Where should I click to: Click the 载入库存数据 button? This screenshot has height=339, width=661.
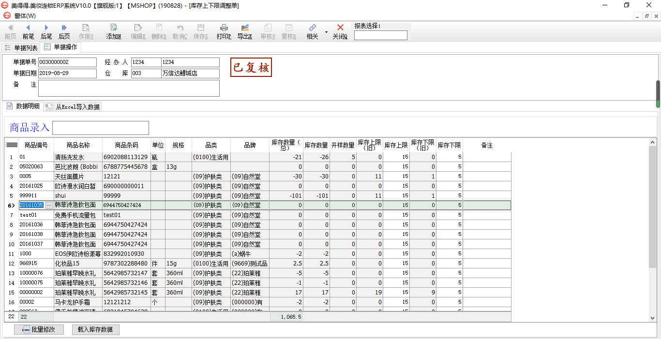click(x=96, y=330)
